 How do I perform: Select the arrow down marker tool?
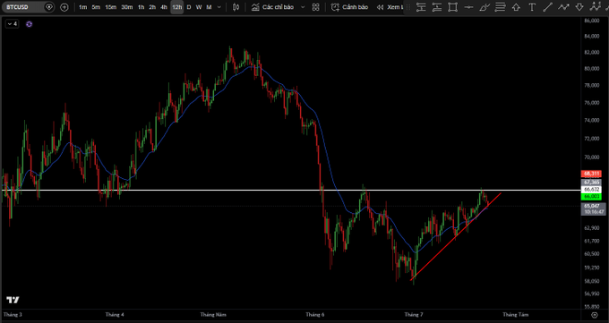pyautogui.click(x=579, y=7)
